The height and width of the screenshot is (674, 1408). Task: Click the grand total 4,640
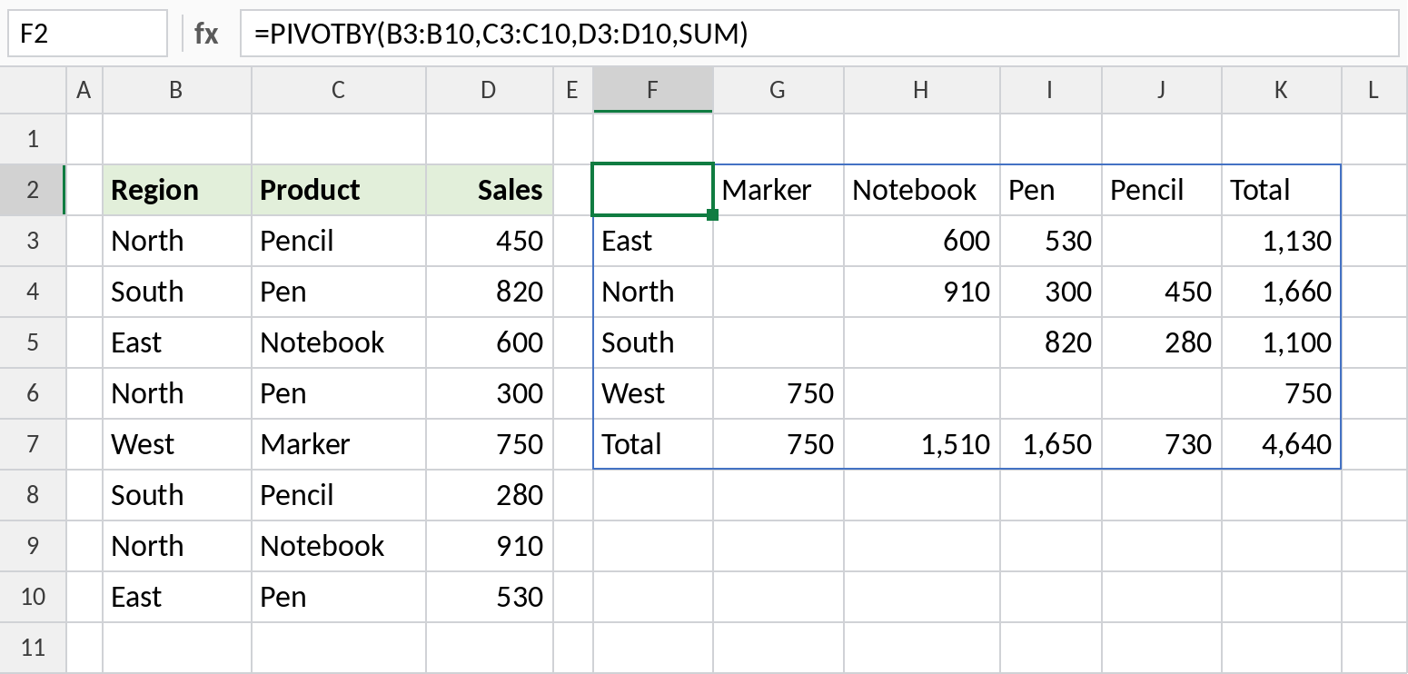pos(1282,444)
